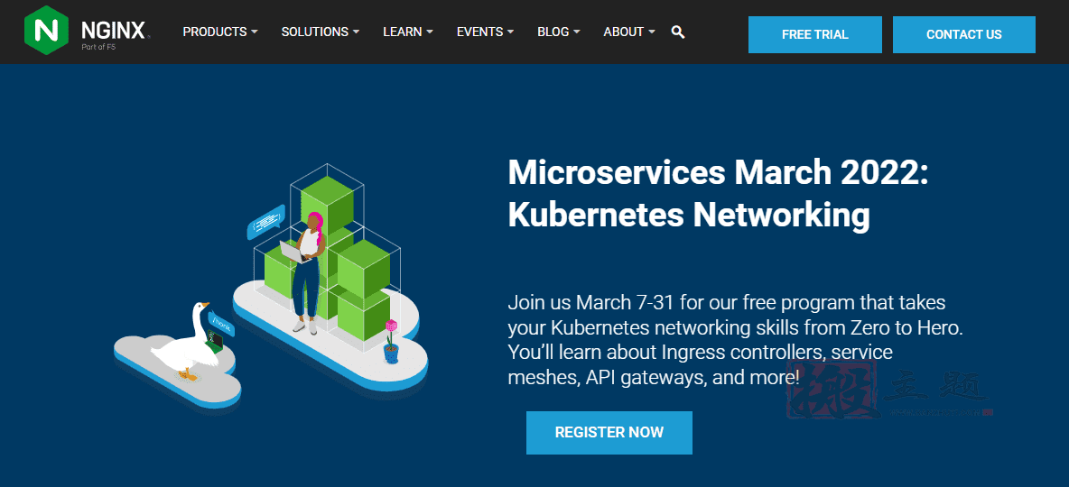Click the Contact Us button
Screen dimensions: 1069x487
pos(964,35)
